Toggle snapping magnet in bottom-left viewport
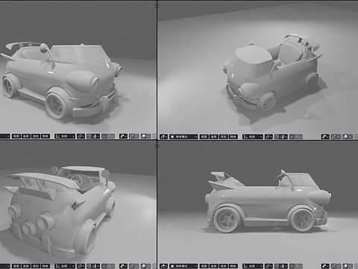The image size is (358, 269). pos(89,266)
